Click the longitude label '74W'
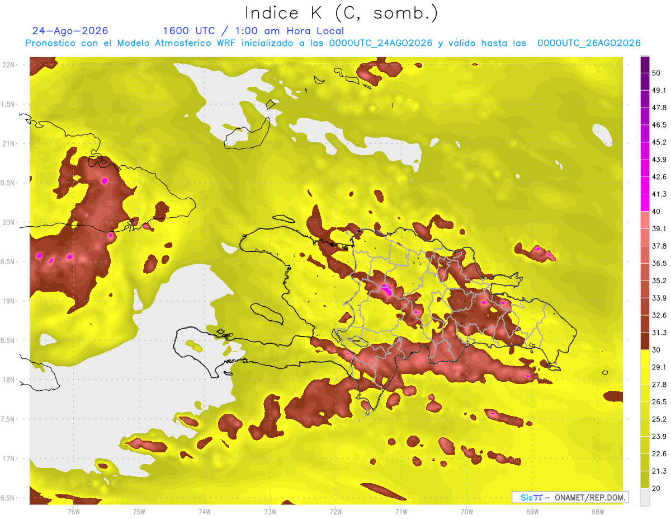This screenshot has height=519, width=671. [205, 511]
